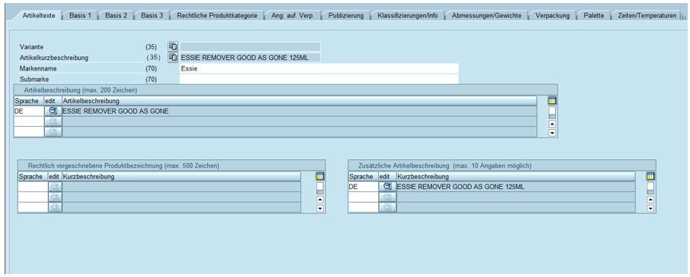Click the Kurzbeschreibung column header in the Zusätzliche Artikelbeschreibung table
The image size is (690, 277).
(516, 177)
